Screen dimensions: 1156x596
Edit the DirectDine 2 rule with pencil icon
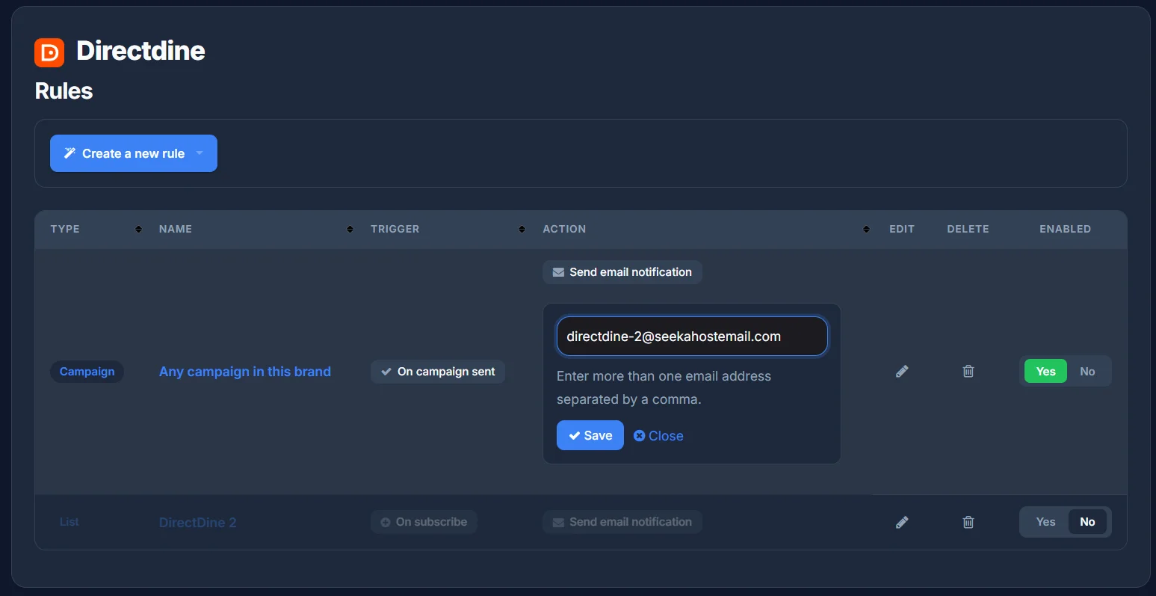902,522
